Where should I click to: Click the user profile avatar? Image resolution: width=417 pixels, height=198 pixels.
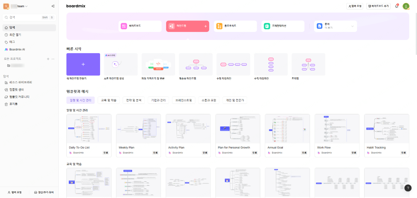click(x=406, y=6)
